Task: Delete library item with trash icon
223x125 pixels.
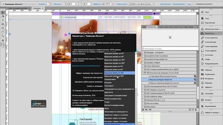Action: (x=196, y=110)
